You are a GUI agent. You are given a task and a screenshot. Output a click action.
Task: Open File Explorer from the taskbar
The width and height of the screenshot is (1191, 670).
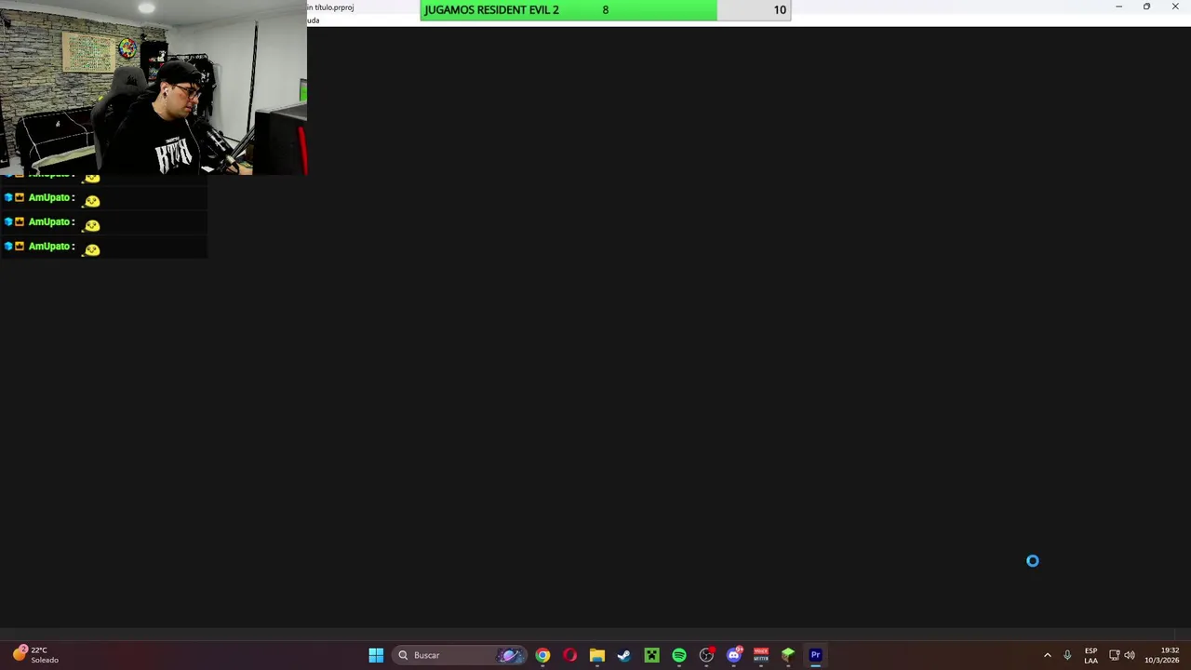[597, 655]
